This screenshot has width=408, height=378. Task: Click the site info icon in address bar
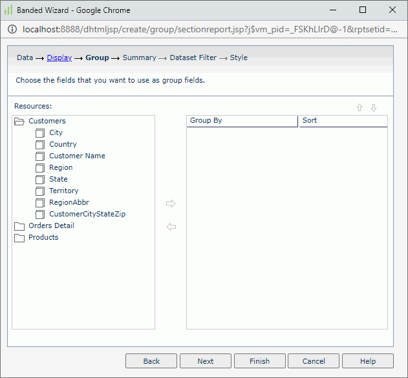click(x=12, y=29)
